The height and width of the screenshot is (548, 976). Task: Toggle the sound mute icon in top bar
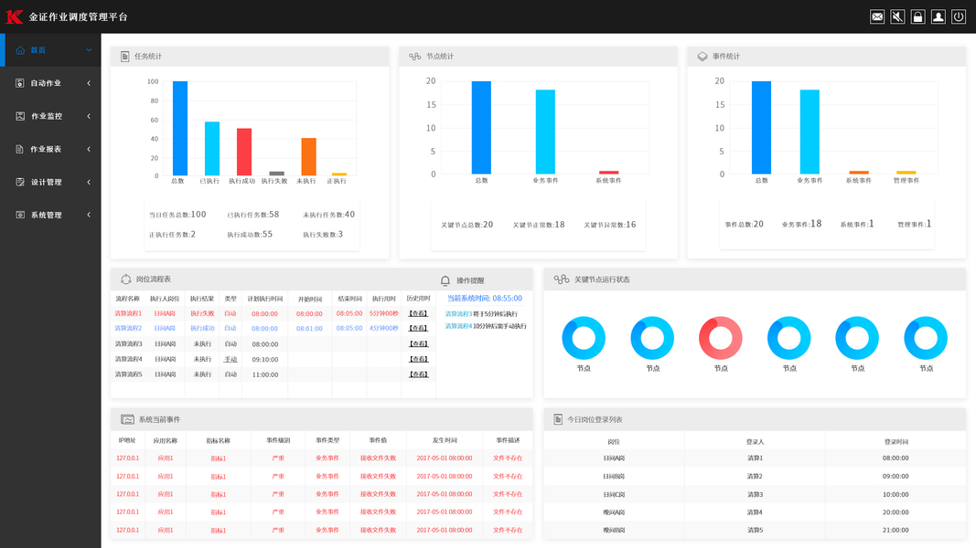[x=897, y=16]
